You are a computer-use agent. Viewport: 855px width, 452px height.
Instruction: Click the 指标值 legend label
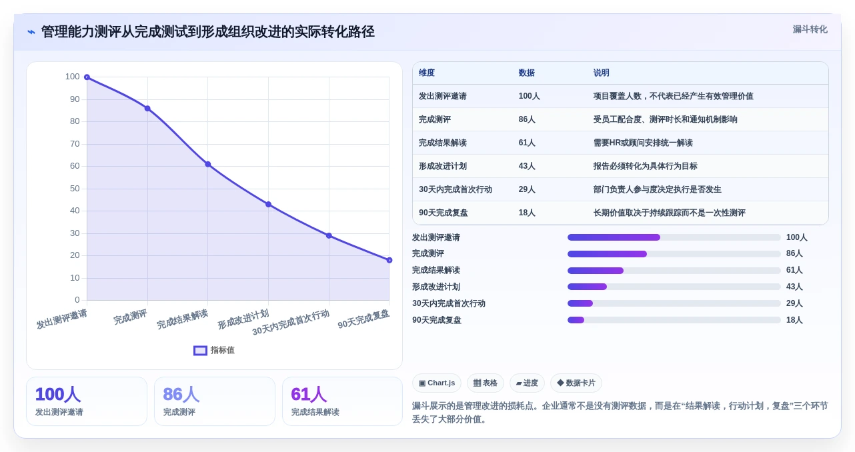[223, 350]
